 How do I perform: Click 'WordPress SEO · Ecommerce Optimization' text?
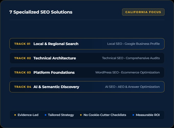click(x=127, y=72)
